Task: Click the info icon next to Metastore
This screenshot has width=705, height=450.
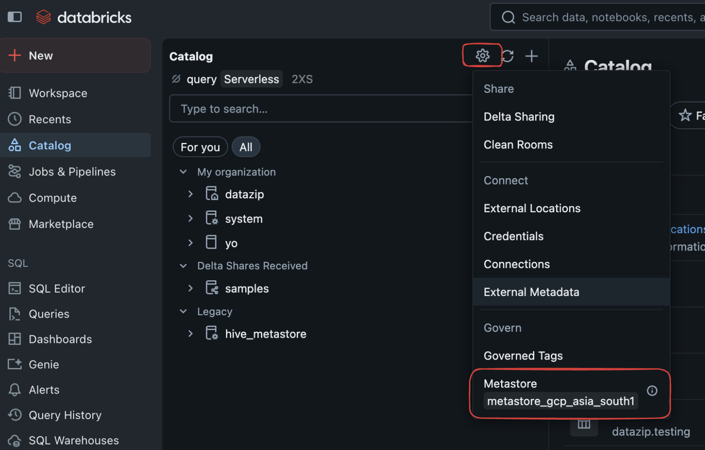Action: click(x=652, y=390)
